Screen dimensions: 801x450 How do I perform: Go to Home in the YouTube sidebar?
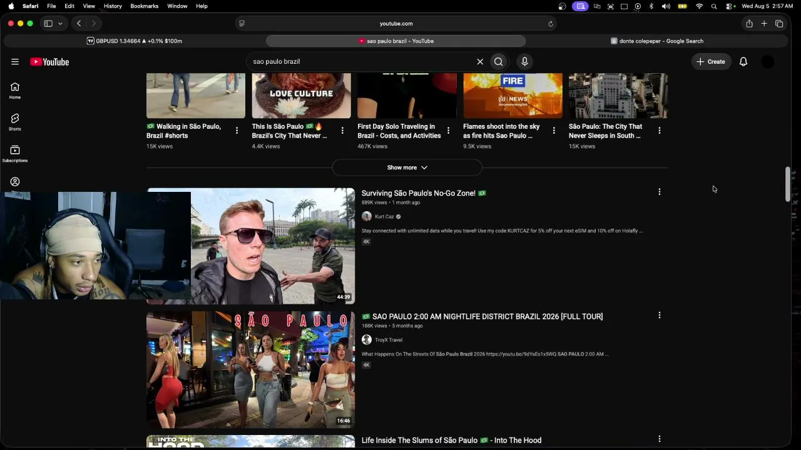15,91
